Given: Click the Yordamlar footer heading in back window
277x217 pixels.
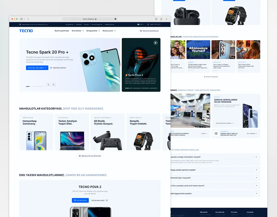Looking at the screenshot, I should click(234, 212).
